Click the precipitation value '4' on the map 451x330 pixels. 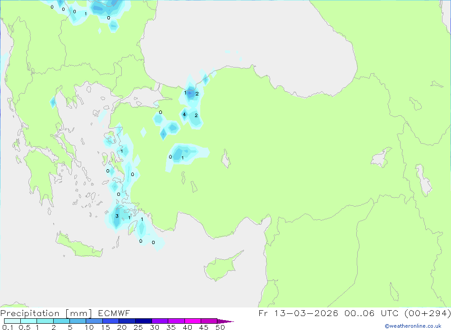184,114
